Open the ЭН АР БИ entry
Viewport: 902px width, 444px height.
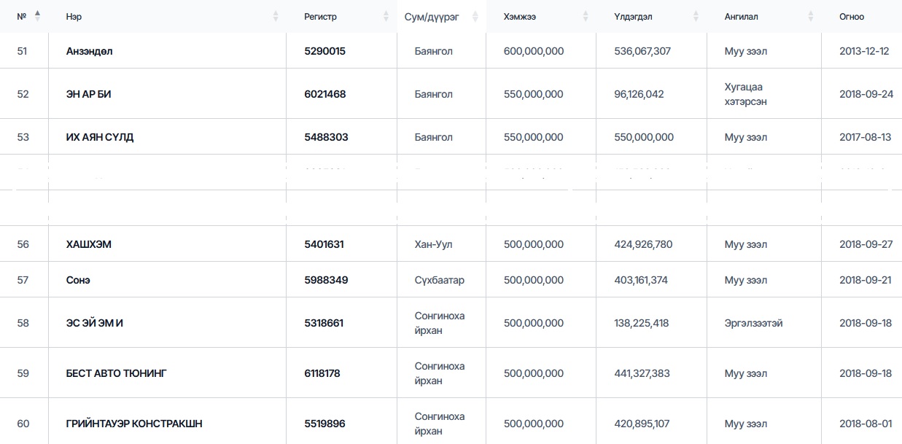tap(88, 94)
